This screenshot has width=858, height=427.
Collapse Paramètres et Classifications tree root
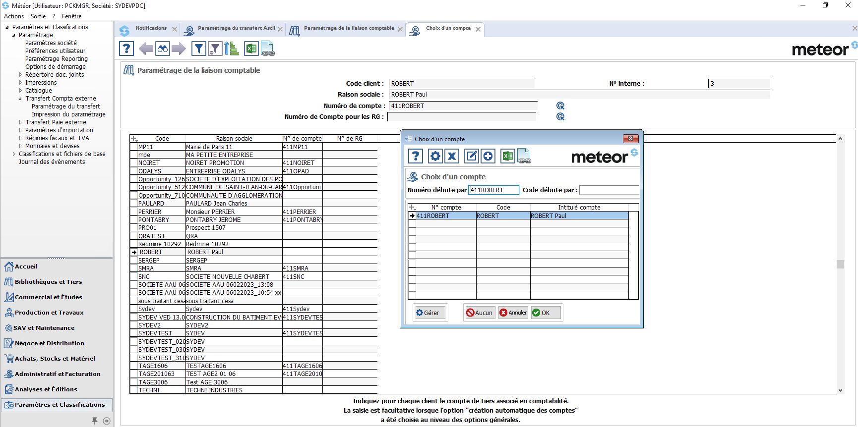(7, 27)
